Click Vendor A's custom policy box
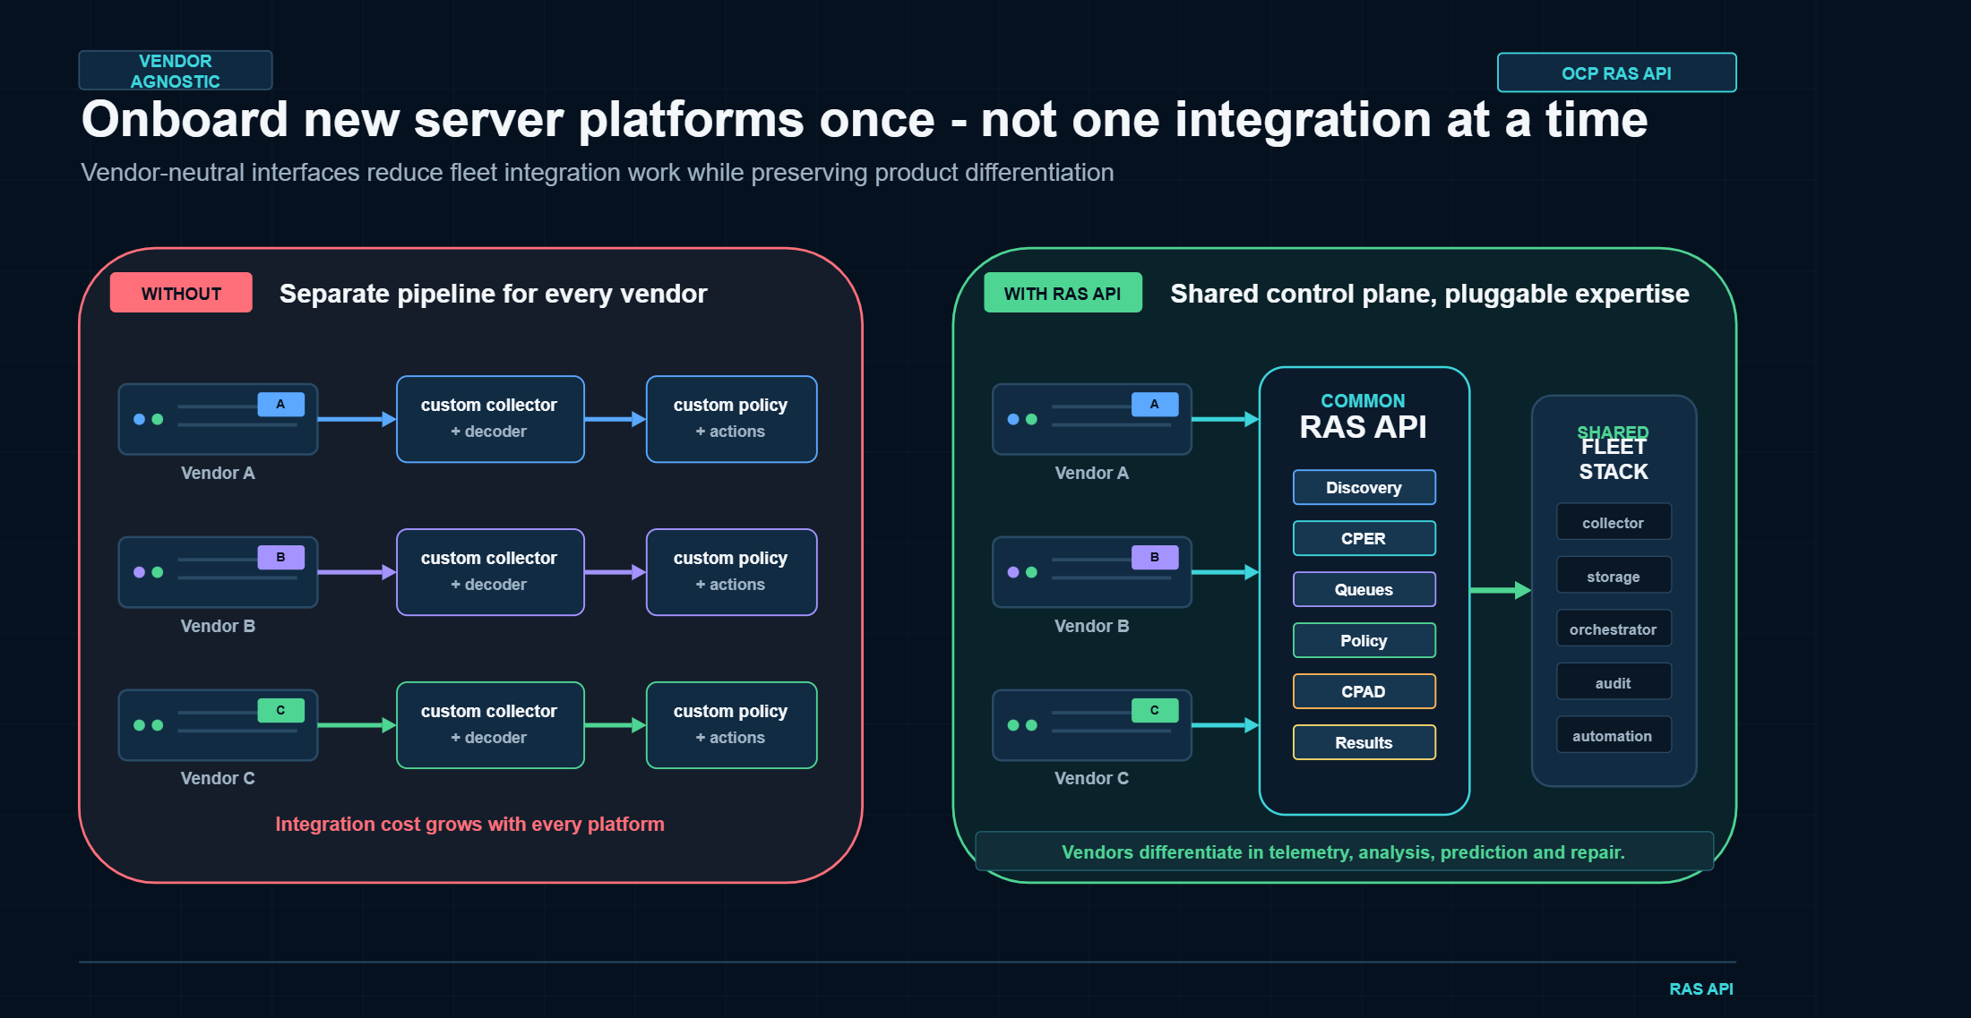This screenshot has width=1971, height=1018. tap(731, 419)
